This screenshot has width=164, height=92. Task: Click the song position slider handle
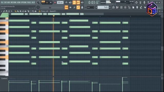[50, 7]
